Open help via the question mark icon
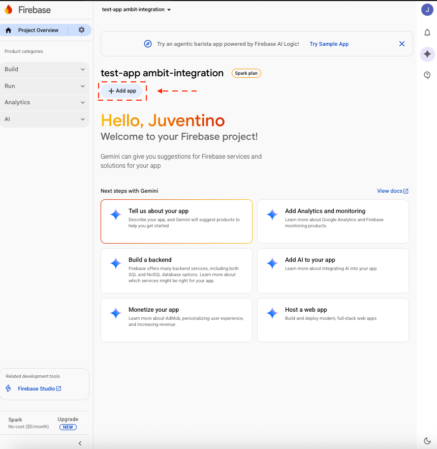 coord(427,75)
